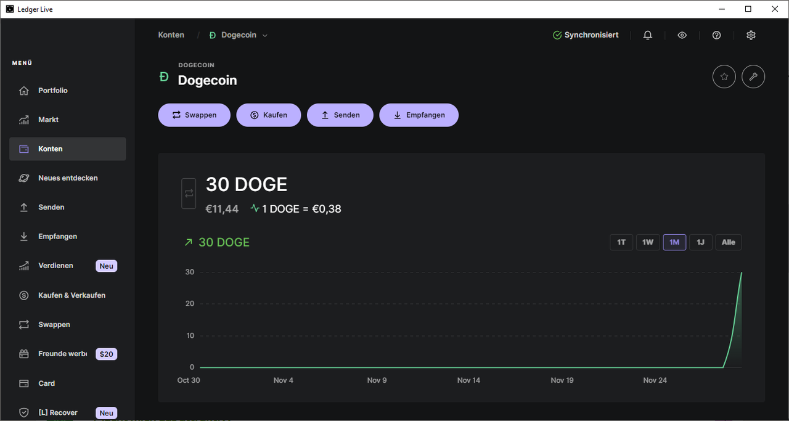789x421 pixels.
Task: Click the sidebar Senden arrow icon
Action: coord(24,207)
